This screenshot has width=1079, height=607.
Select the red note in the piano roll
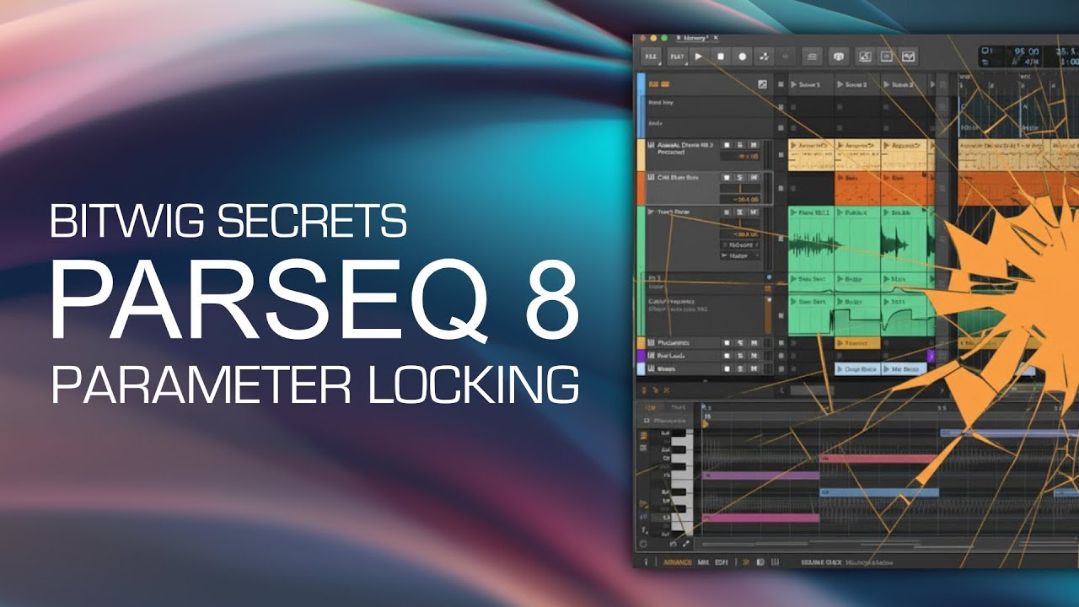coord(878,459)
